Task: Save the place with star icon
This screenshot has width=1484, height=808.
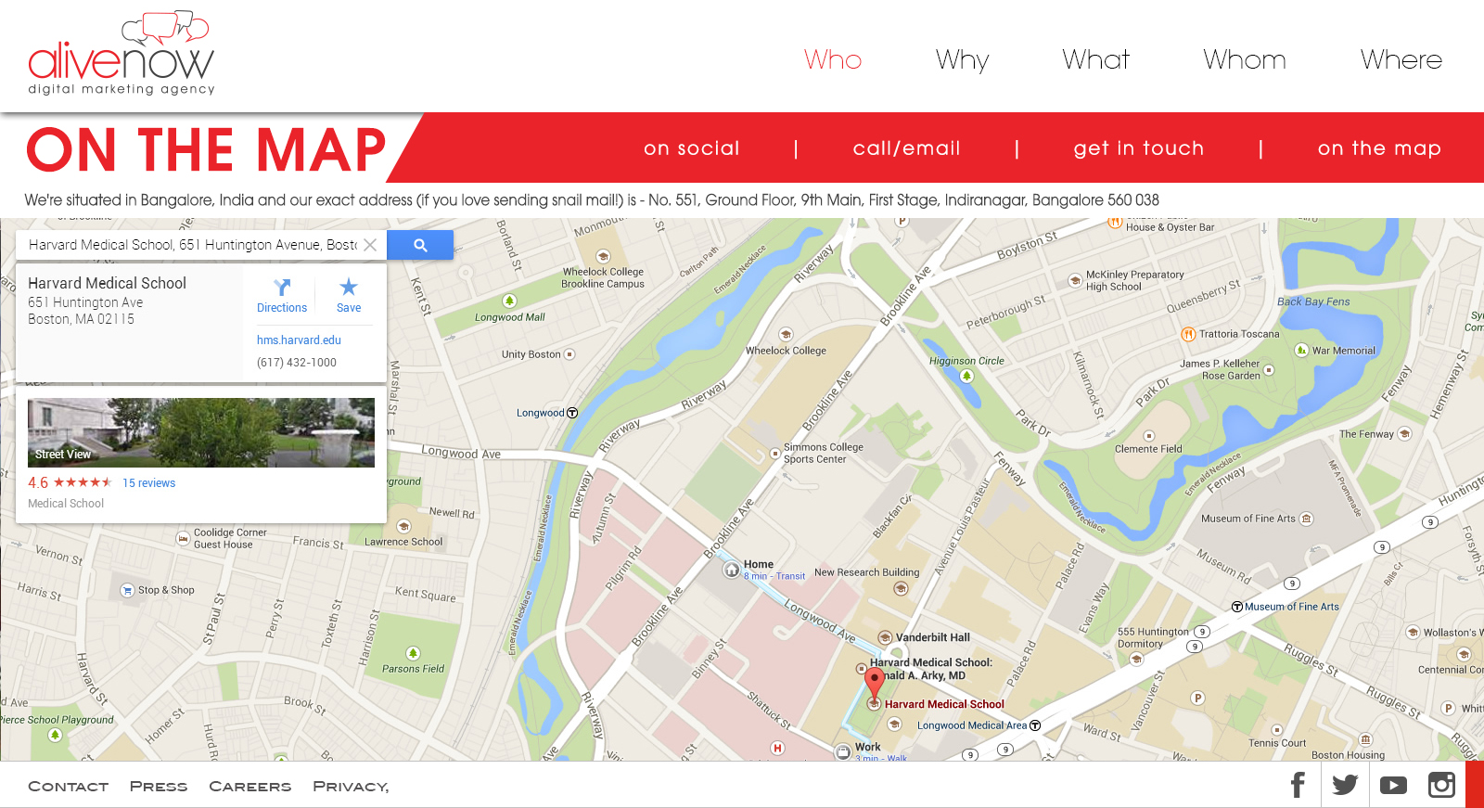Action: pyautogui.click(x=349, y=295)
